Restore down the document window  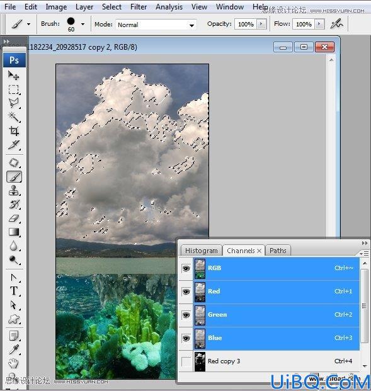[304, 47]
